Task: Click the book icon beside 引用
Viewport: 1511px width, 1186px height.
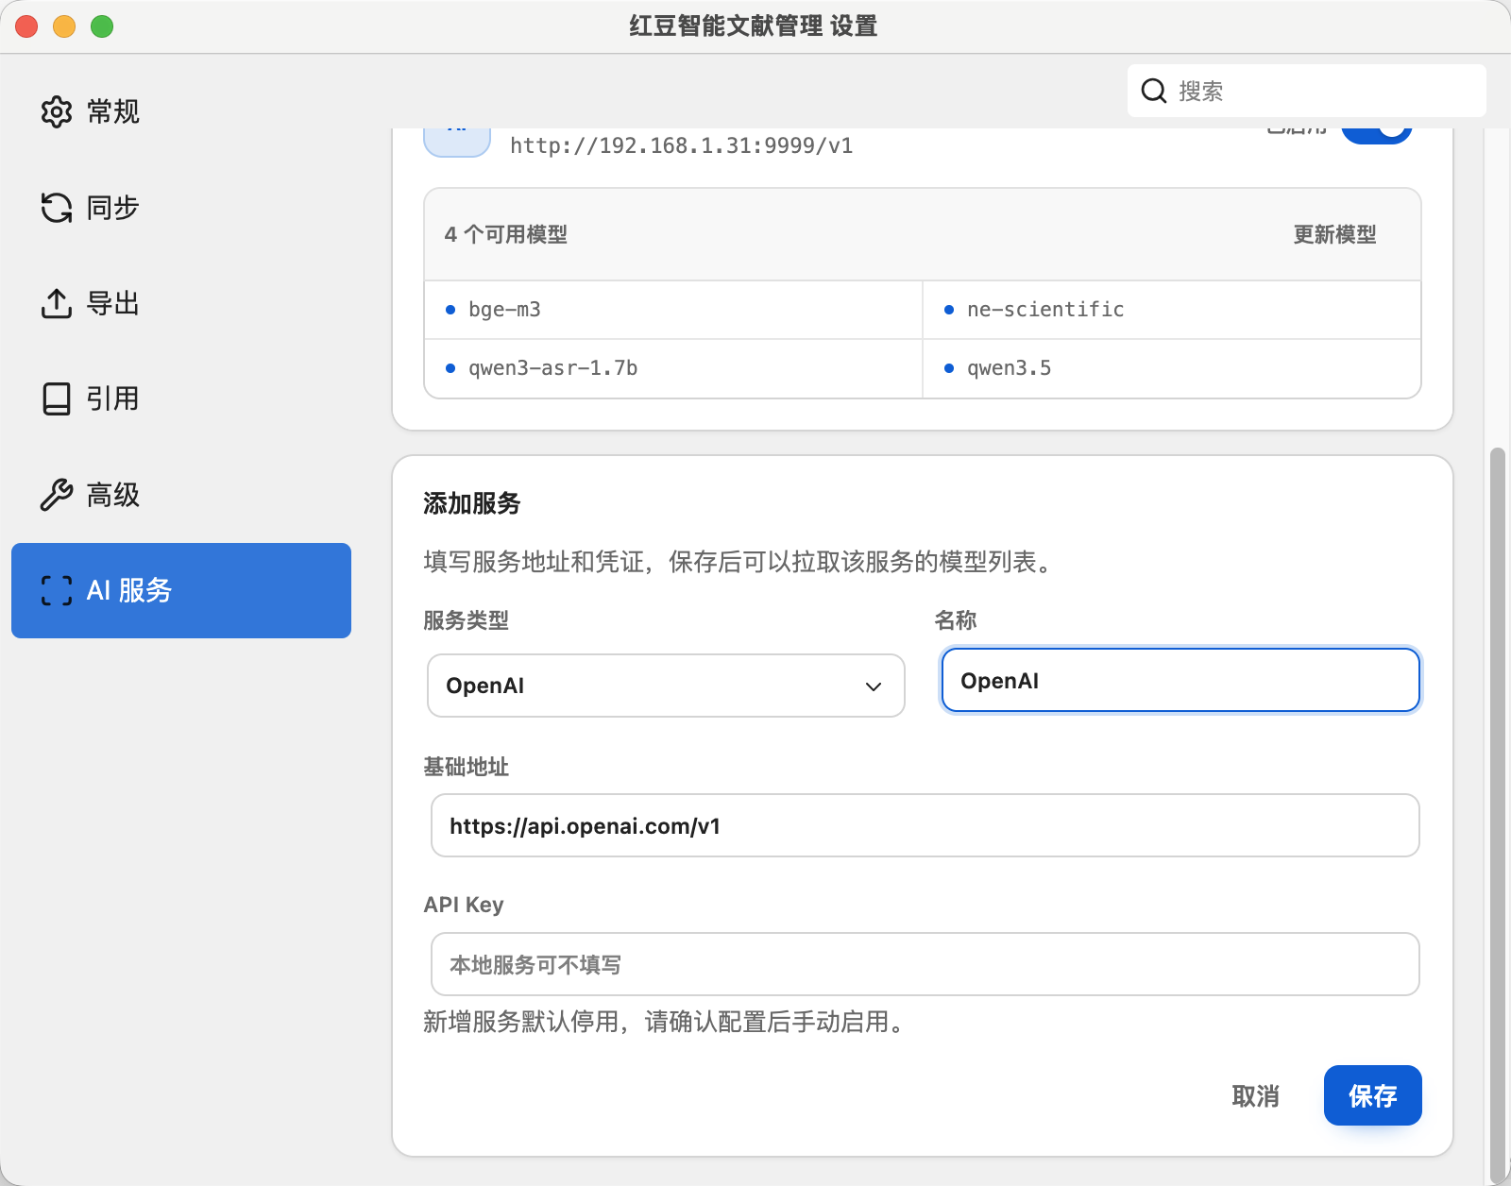Action: pyautogui.click(x=57, y=398)
